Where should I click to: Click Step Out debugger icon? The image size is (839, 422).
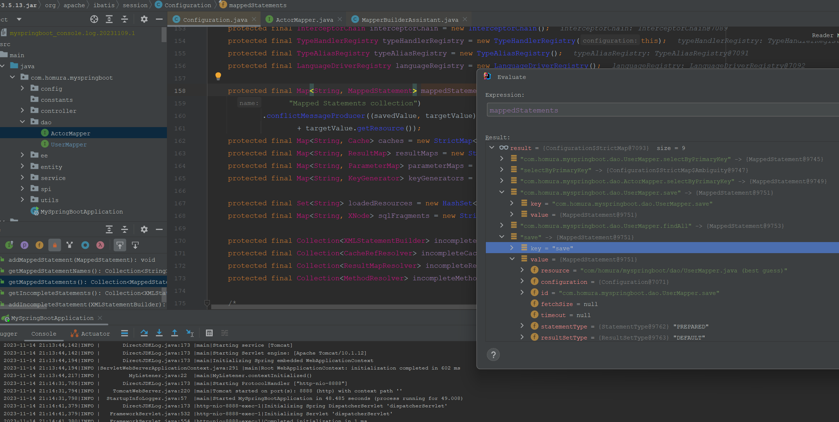pyautogui.click(x=174, y=333)
